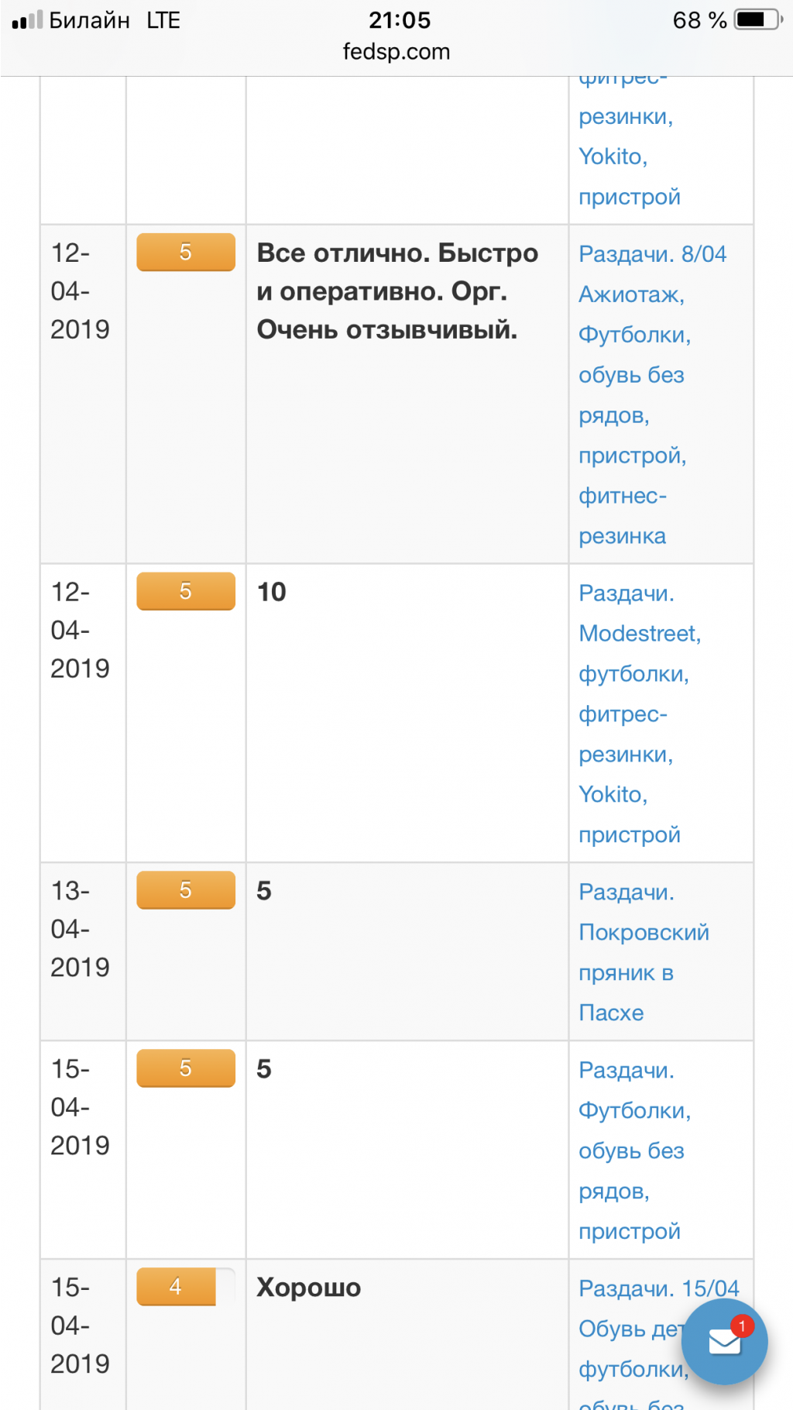
Task: Open link Раздачи. 8/04 Ажиотаж Футболки
Action: tap(653, 395)
